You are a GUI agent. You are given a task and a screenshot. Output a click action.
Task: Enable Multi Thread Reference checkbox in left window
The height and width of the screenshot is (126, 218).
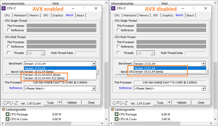(9, 46)
